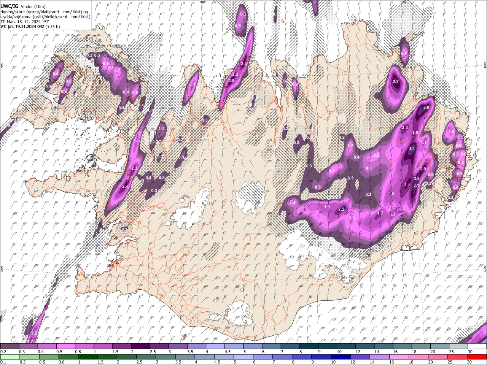The width and height of the screenshot is (487, 365).
Task: Pick the light pink 16 swatch in the bottom scale
Action: click(399, 357)
